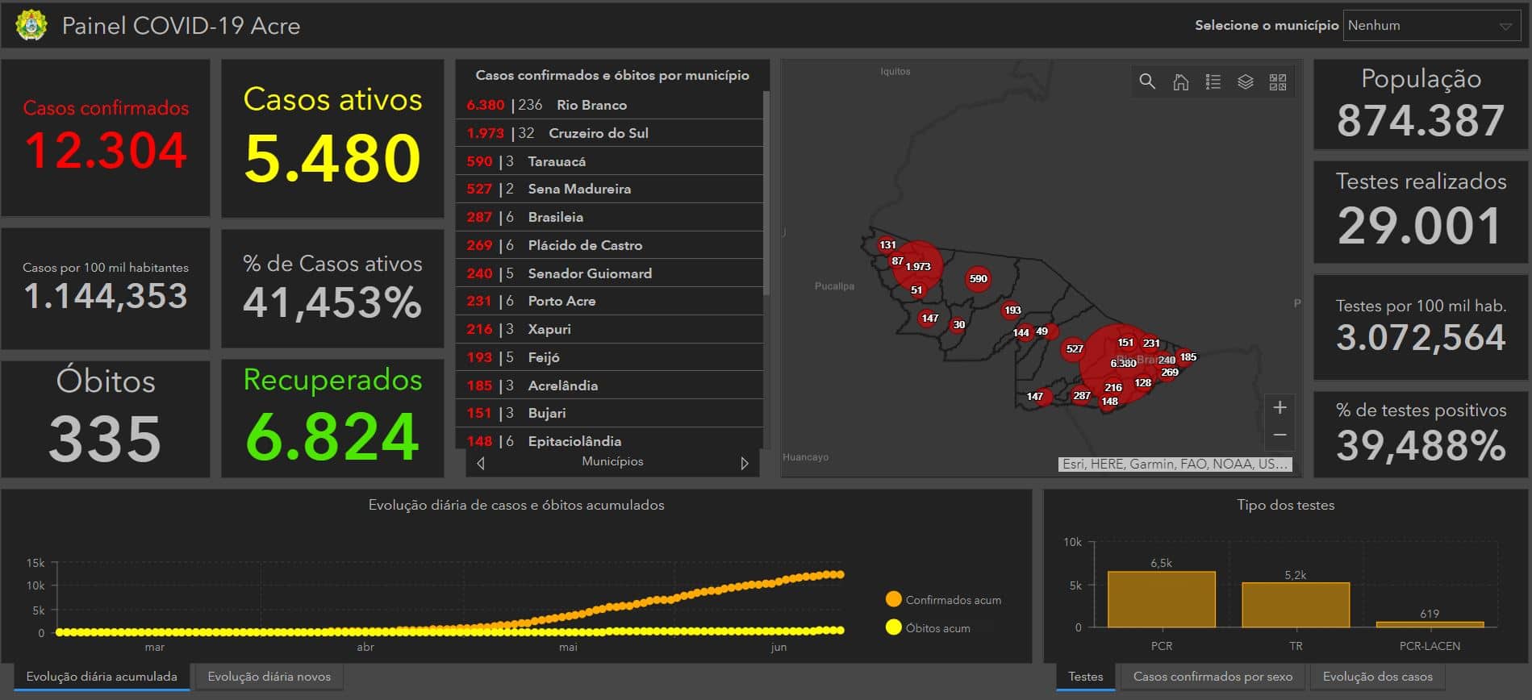Click the PCR bar in test chart

(x=1161, y=598)
